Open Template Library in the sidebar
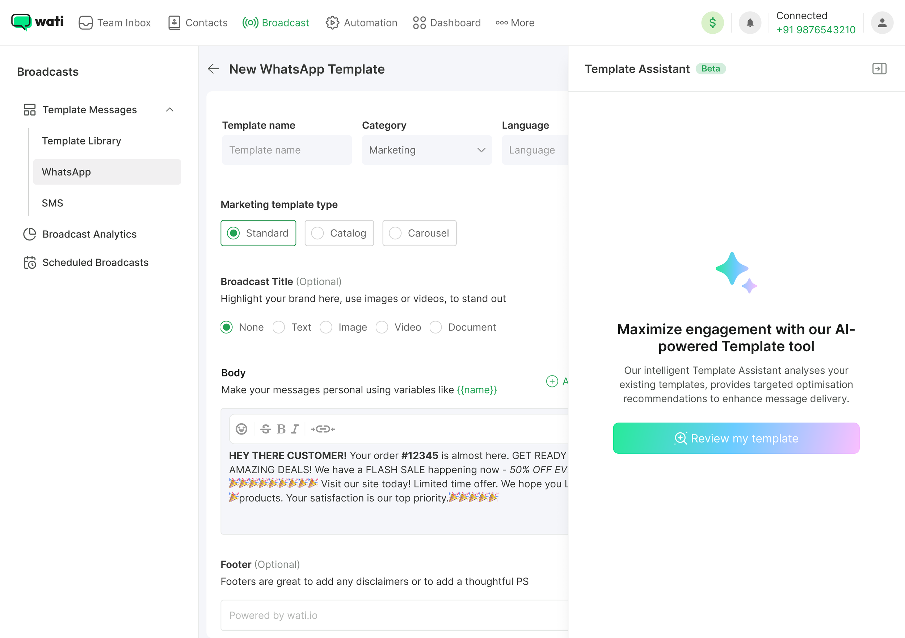Screen dimensions: 905x638 coord(81,141)
